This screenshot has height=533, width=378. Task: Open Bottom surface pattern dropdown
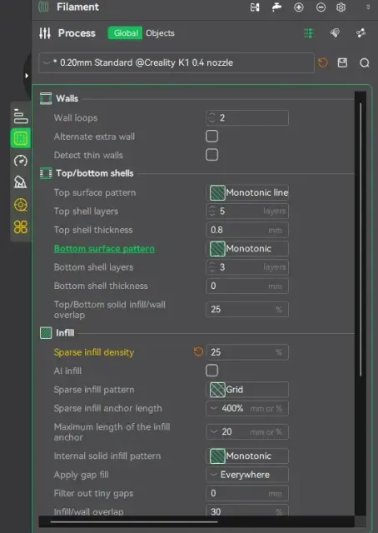pyautogui.click(x=247, y=248)
